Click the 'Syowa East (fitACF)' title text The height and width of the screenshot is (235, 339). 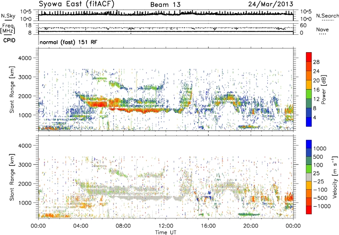(x=76, y=4)
